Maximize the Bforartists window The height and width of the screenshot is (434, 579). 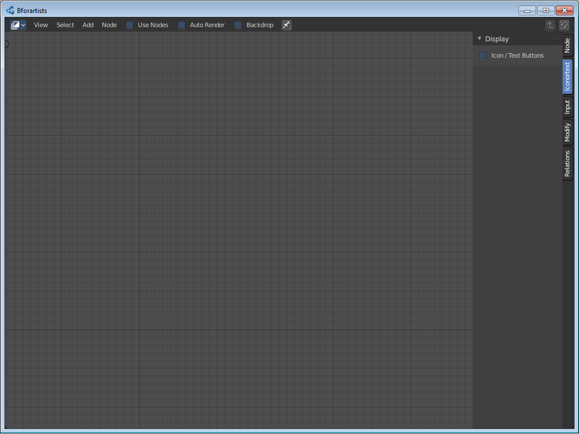tap(546, 11)
